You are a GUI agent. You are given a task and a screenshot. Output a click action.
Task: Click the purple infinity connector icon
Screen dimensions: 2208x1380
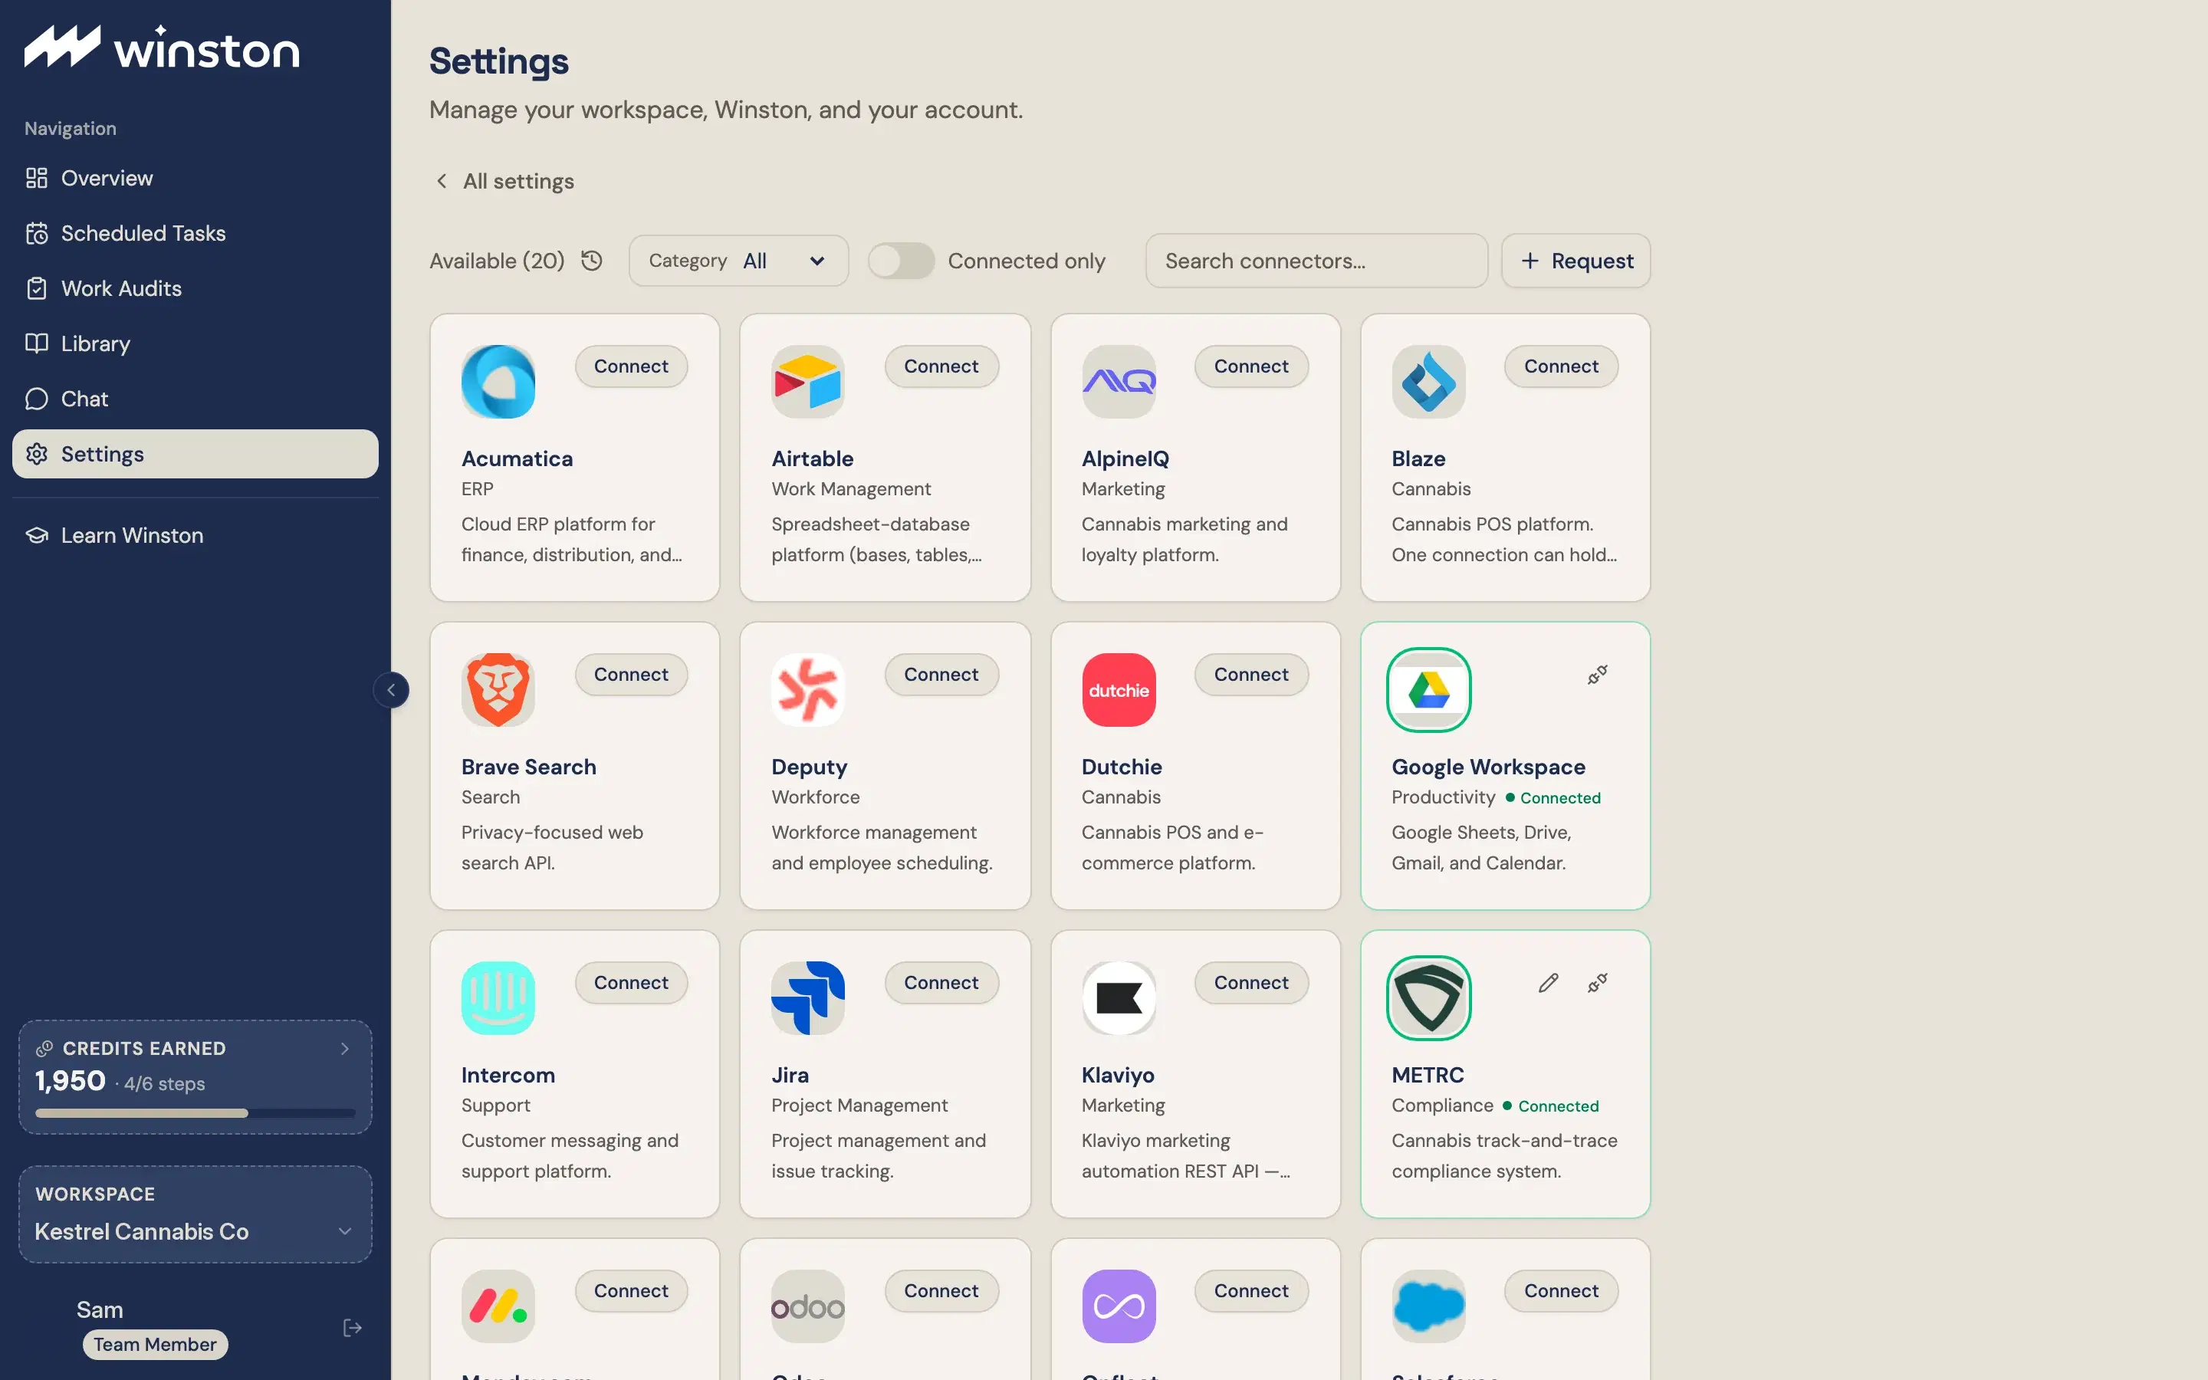pyautogui.click(x=1119, y=1306)
